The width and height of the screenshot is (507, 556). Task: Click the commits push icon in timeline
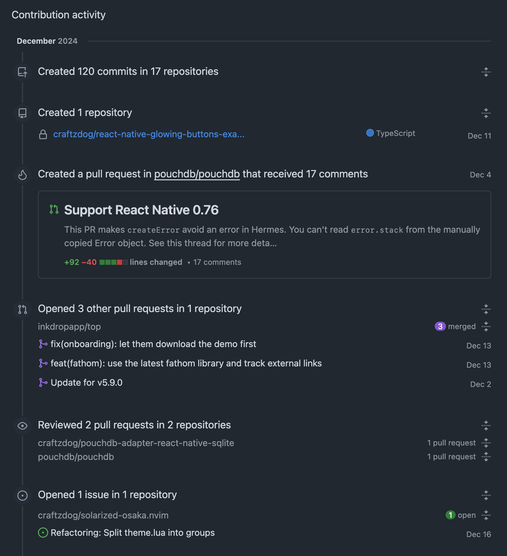(22, 72)
